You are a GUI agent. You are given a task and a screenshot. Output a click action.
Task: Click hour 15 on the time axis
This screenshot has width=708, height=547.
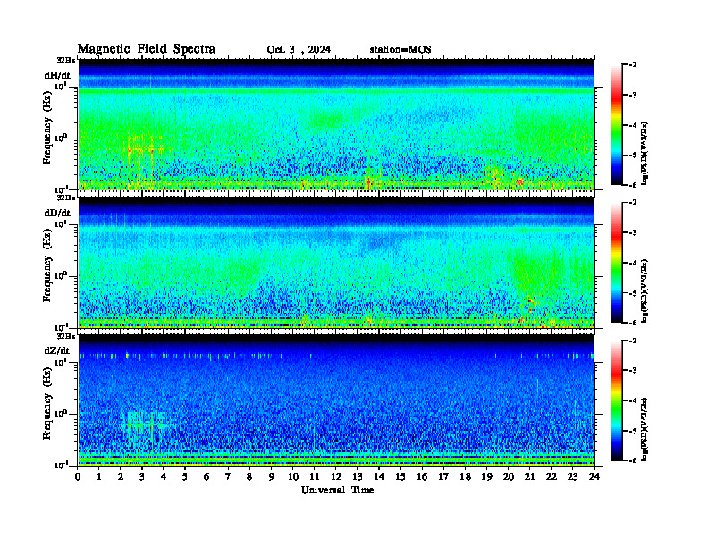pos(400,476)
